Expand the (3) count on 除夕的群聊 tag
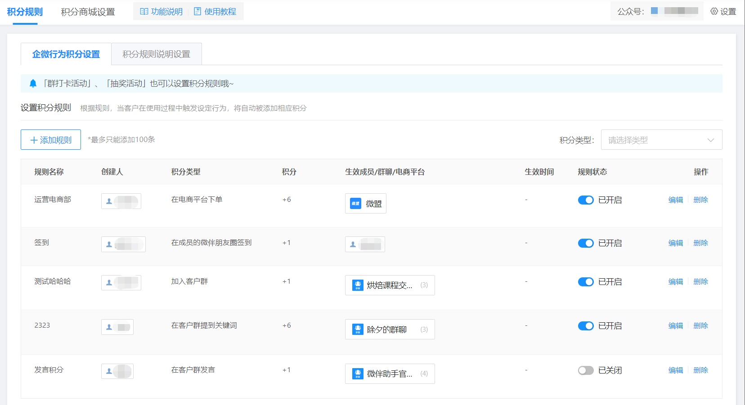Viewport: 745px width, 405px height. [424, 329]
